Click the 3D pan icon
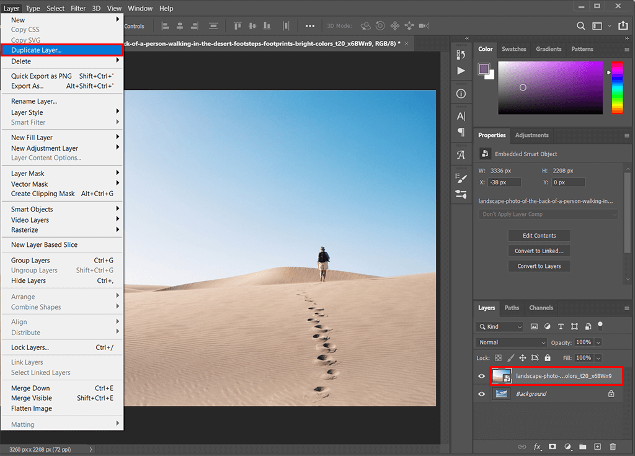The height and width of the screenshot is (456, 635). pos(395,26)
